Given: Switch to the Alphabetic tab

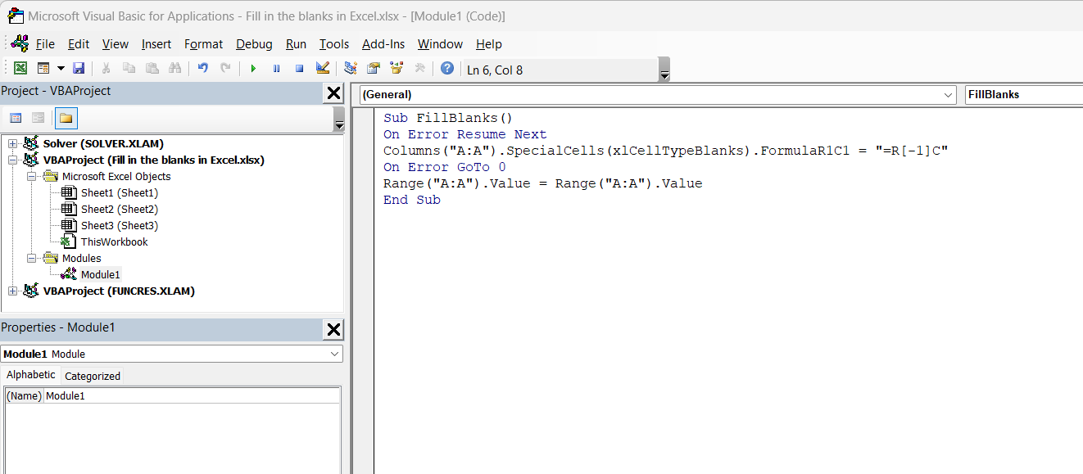Looking at the screenshot, I should [31, 375].
